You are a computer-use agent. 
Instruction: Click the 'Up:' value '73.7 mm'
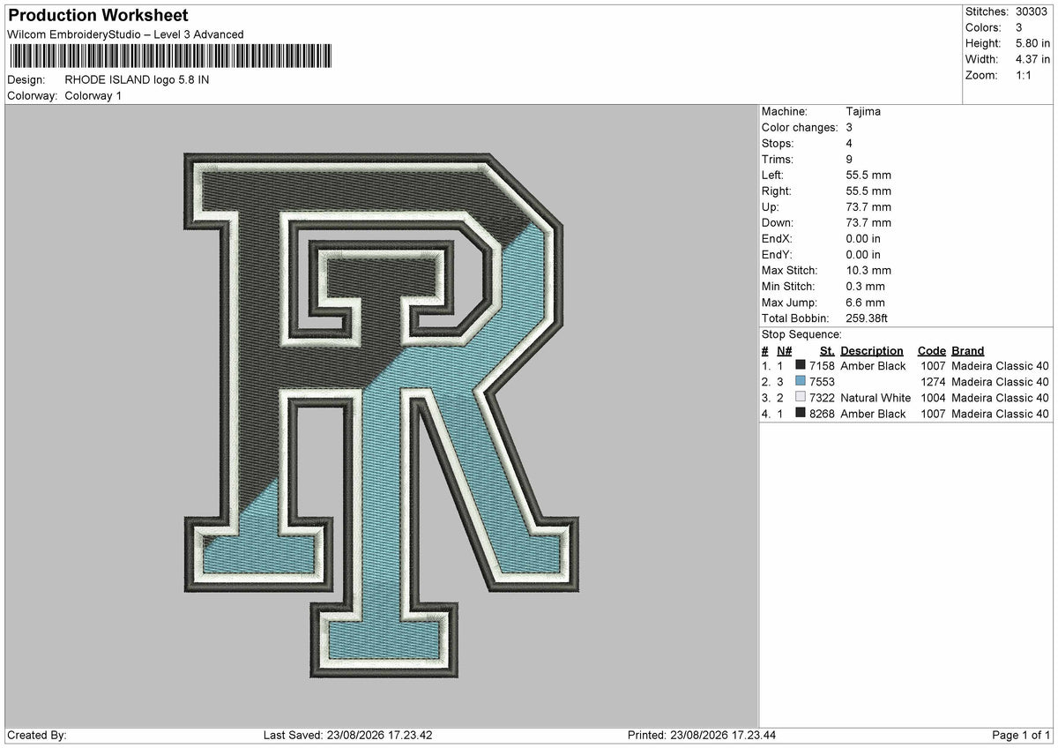[868, 206]
